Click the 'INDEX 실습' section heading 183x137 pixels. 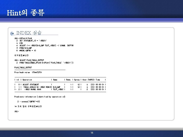point(29,33)
